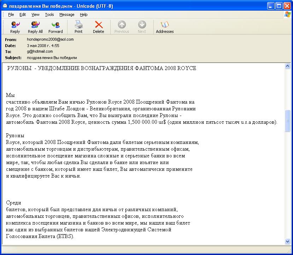Click the window resize grip corner
Screen dimensions: 293x255
pos(289,250)
